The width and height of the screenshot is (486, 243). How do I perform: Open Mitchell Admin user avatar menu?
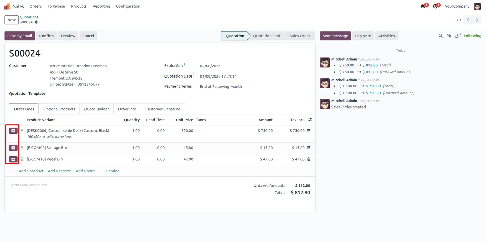point(477,6)
